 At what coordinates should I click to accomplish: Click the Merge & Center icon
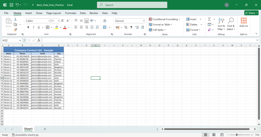click(105, 27)
